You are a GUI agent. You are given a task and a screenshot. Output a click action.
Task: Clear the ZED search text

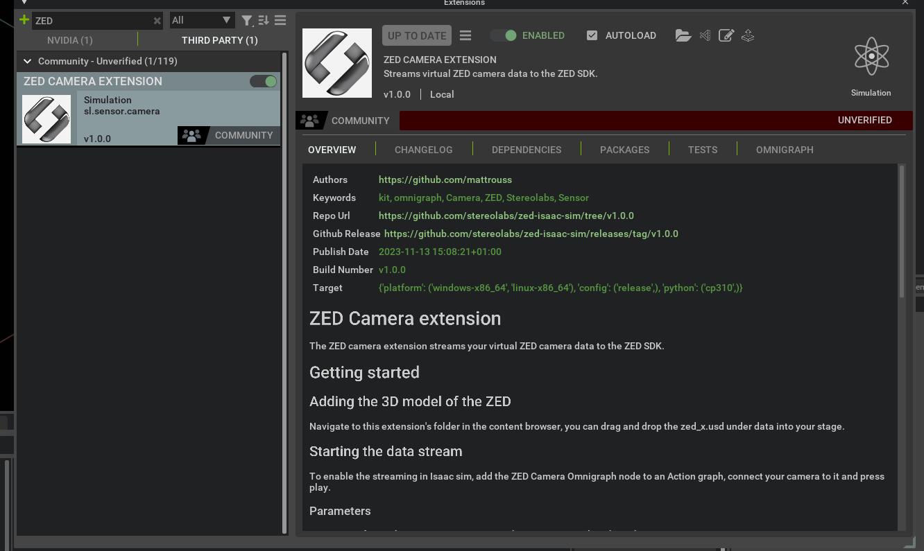pos(157,21)
